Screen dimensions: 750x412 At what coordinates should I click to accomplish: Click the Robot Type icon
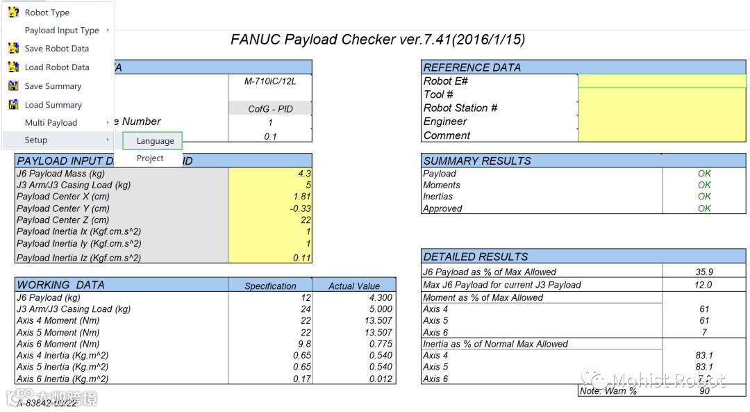point(13,12)
